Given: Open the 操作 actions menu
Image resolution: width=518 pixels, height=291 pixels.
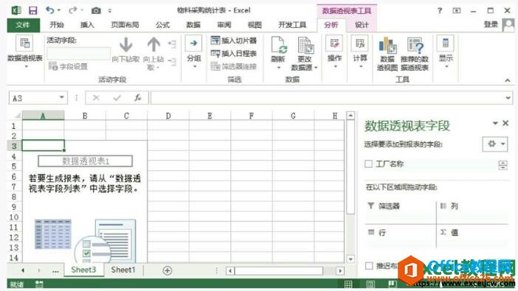Looking at the screenshot, I should pos(334,52).
